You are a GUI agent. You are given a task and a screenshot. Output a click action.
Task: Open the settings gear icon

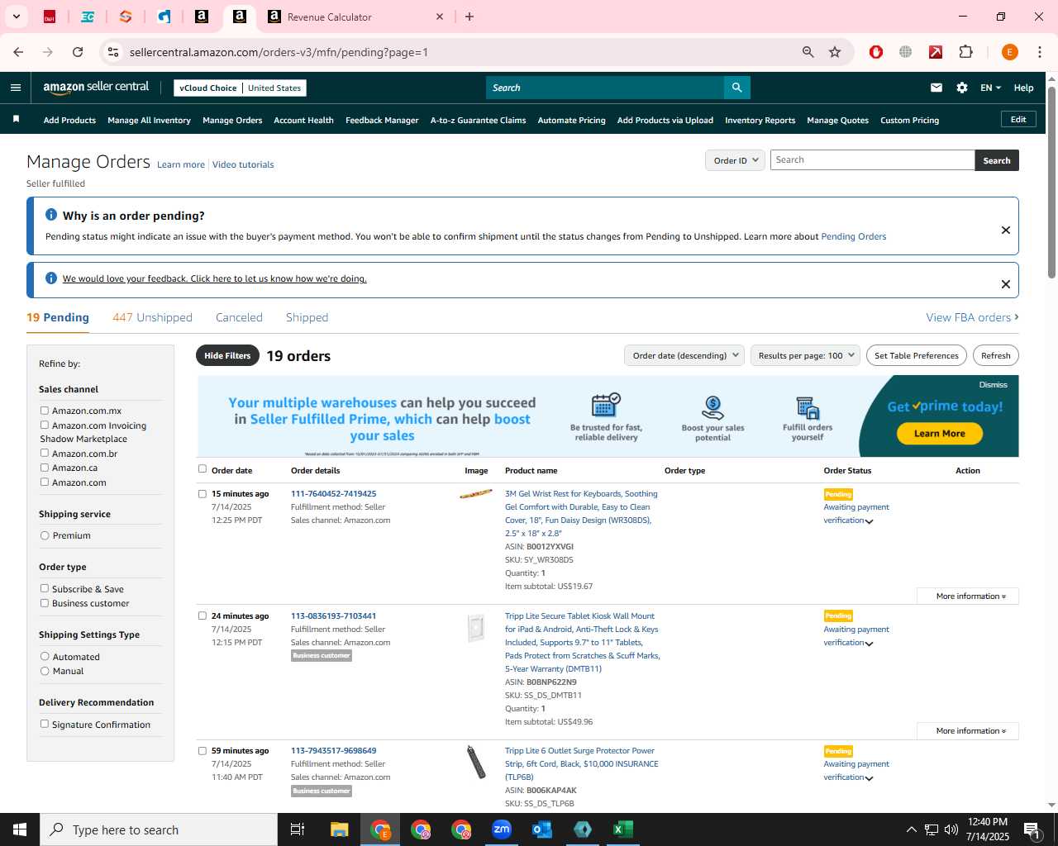(x=962, y=88)
